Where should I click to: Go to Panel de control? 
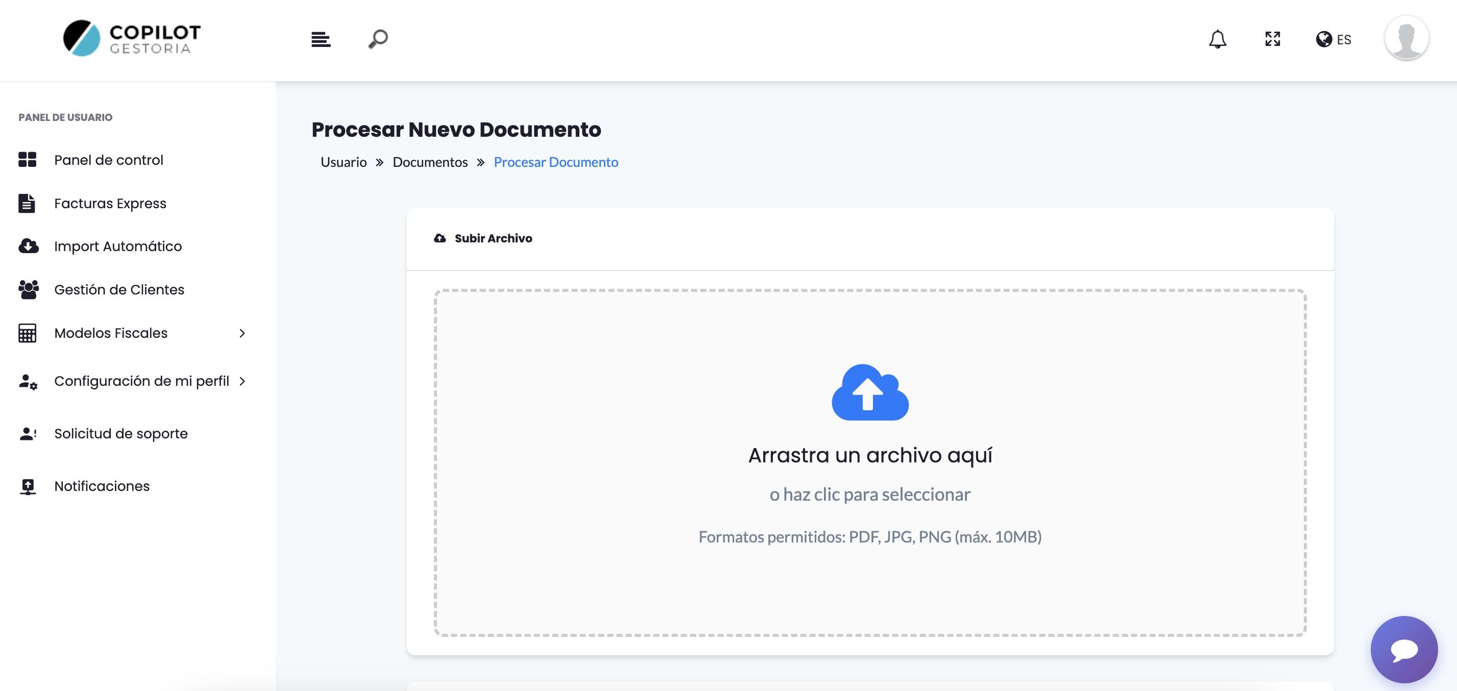point(108,159)
